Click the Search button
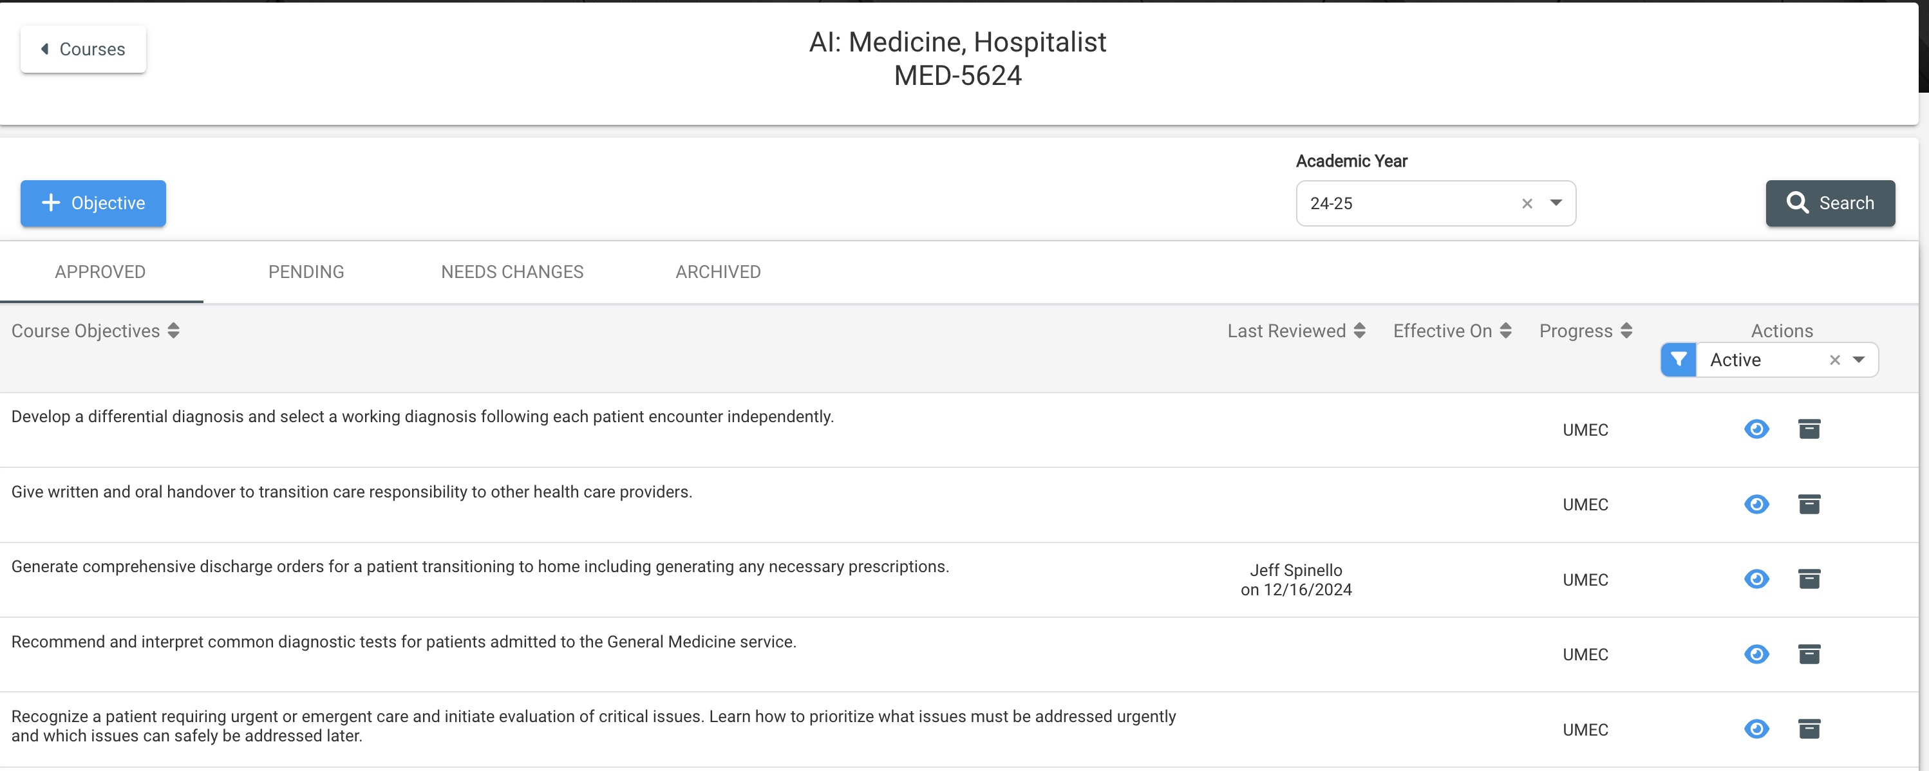This screenshot has height=771, width=1929. pos(1830,203)
